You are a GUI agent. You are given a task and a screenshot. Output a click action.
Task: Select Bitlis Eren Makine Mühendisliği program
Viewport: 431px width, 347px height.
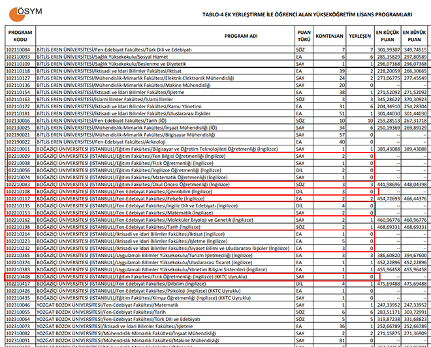coord(123,85)
